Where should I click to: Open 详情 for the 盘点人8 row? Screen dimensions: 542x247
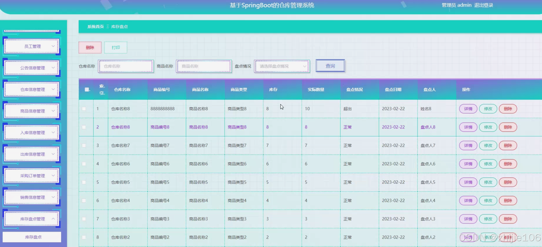click(x=468, y=127)
